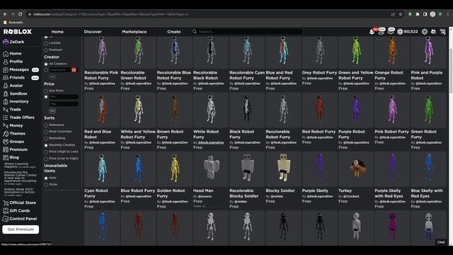Focus the Roblox search field
This screenshot has width=453, height=255.
coord(247,31)
